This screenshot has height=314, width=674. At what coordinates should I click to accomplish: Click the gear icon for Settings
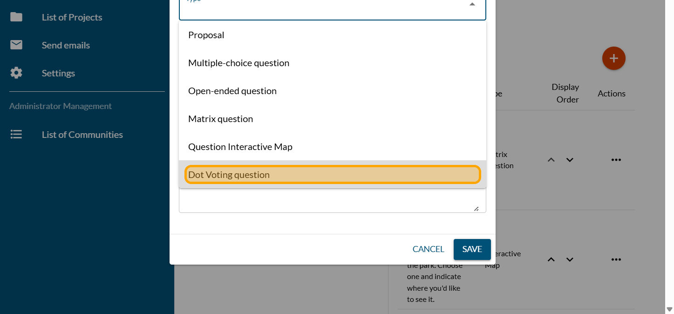[16, 73]
